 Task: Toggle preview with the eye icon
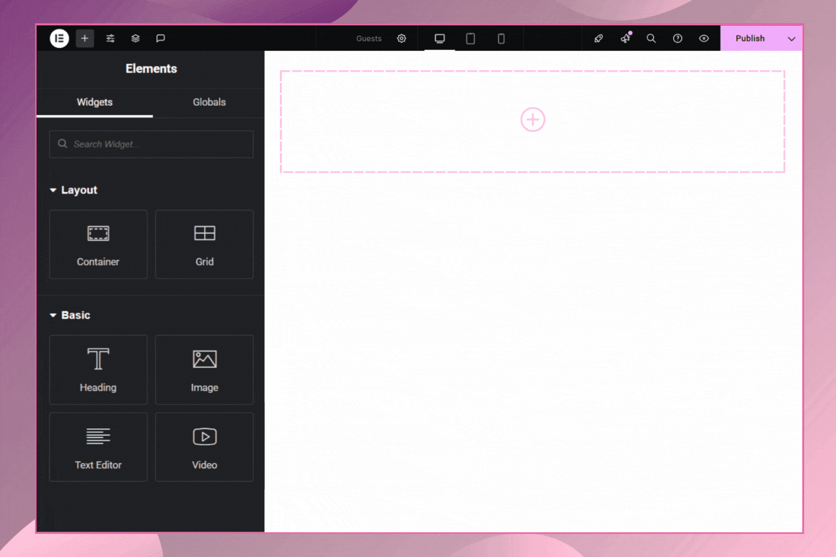point(704,38)
